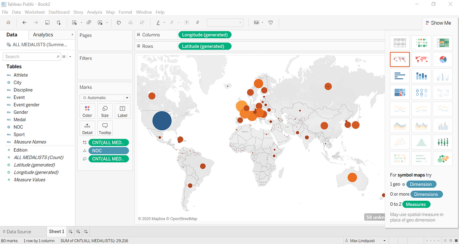Open the Automatic mark type dropdown

[x=104, y=97]
